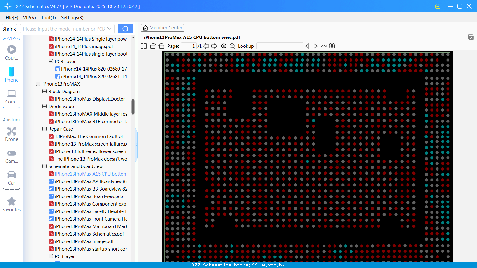
Task: Find previous lookup result
Action: [x=307, y=46]
